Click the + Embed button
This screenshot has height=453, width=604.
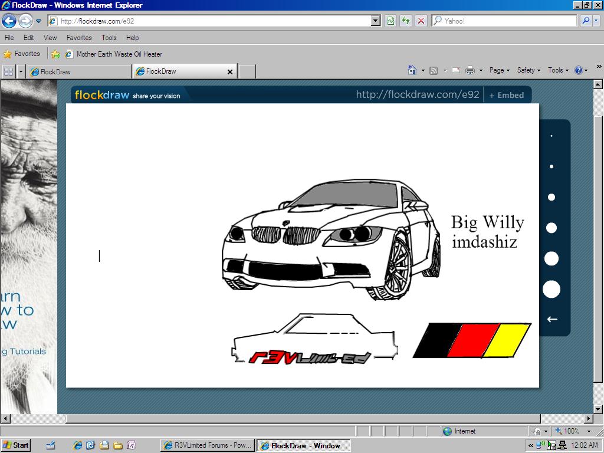click(x=507, y=95)
